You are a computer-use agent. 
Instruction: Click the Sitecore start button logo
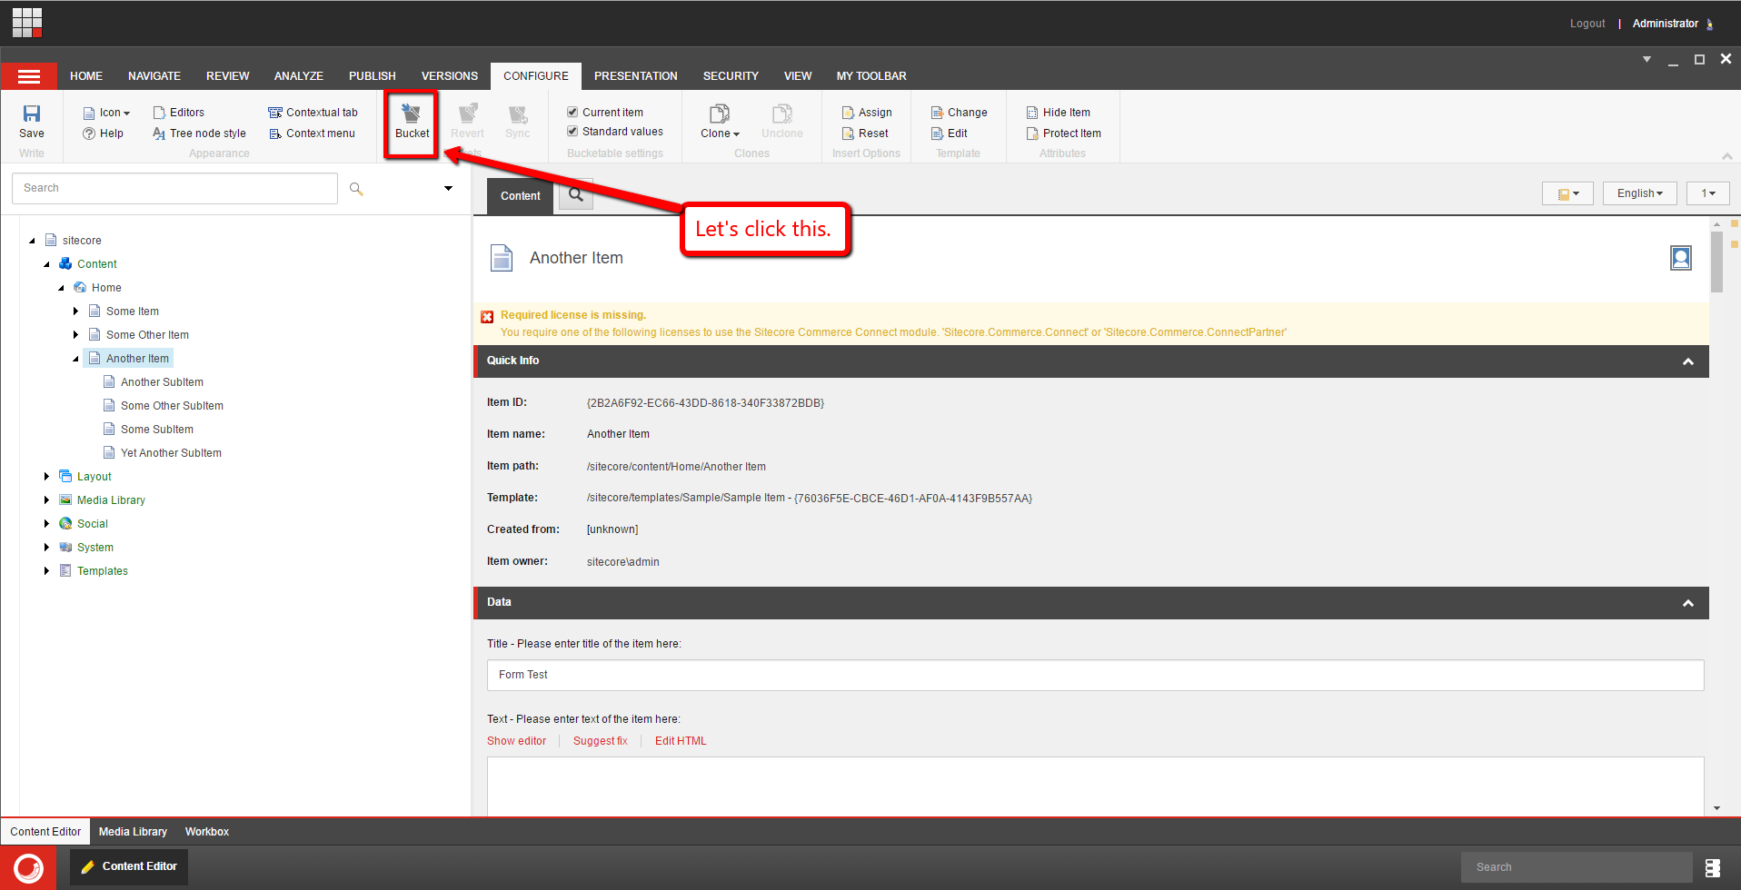click(28, 867)
